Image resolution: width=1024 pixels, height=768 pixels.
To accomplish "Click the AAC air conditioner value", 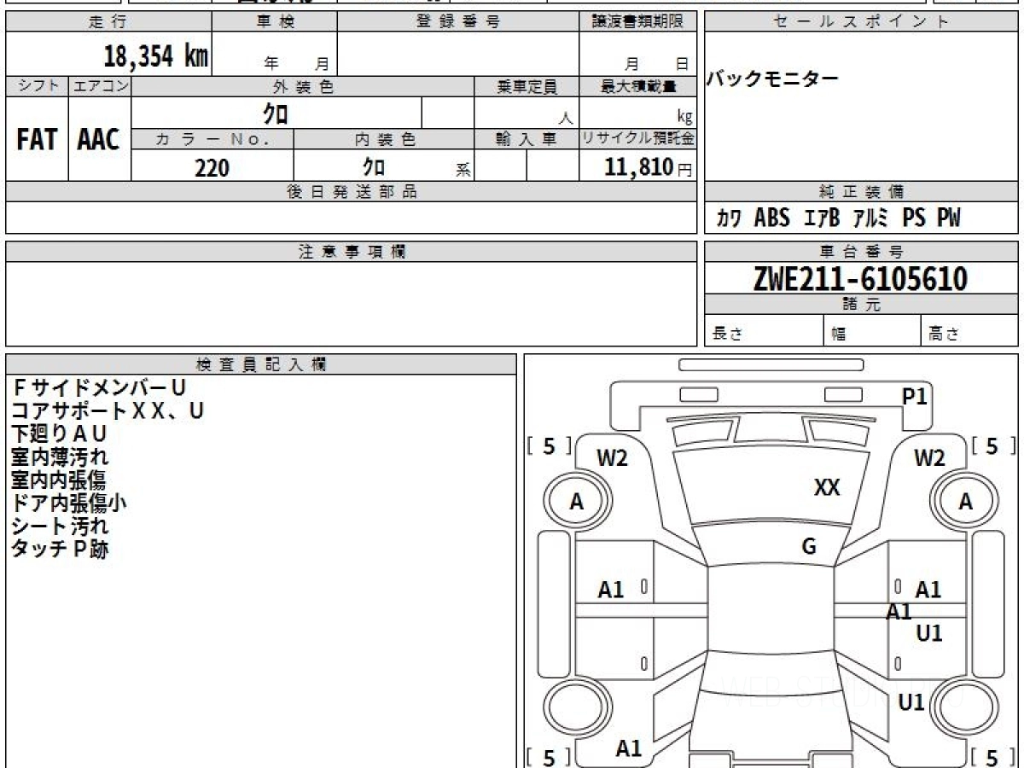I will point(99,140).
